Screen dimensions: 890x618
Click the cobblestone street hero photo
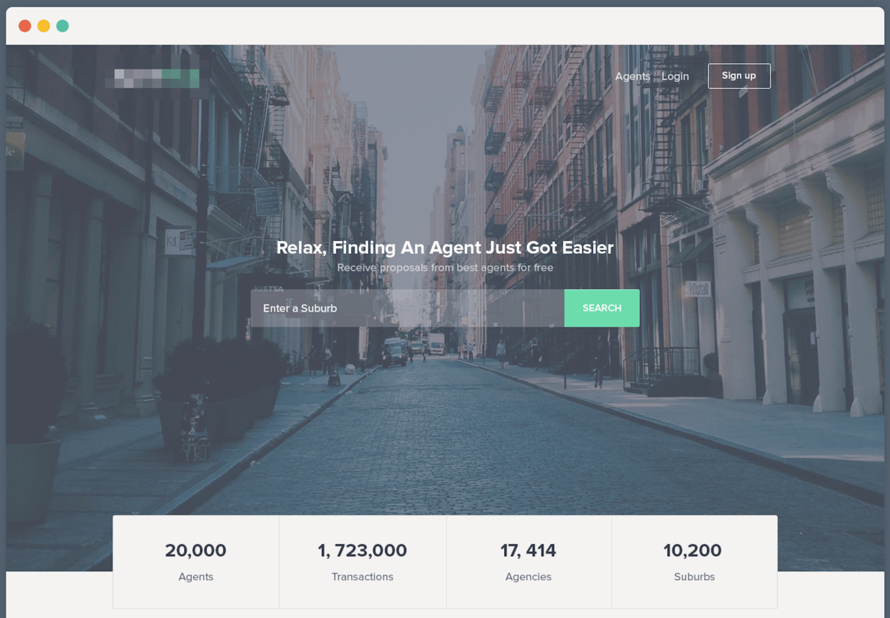pyautogui.click(x=445, y=426)
